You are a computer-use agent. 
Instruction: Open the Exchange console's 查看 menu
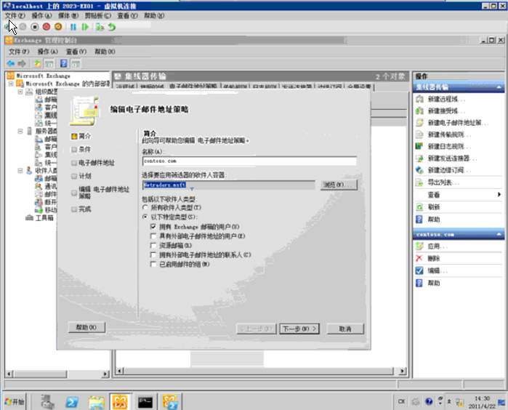click(76, 52)
